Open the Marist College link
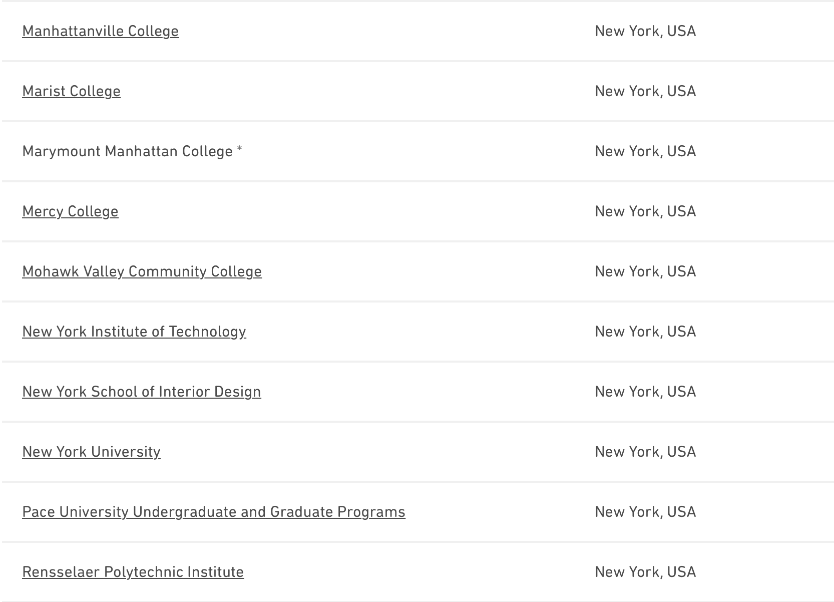Viewport: 834px width, 602px height. click(x=71, y=91)
